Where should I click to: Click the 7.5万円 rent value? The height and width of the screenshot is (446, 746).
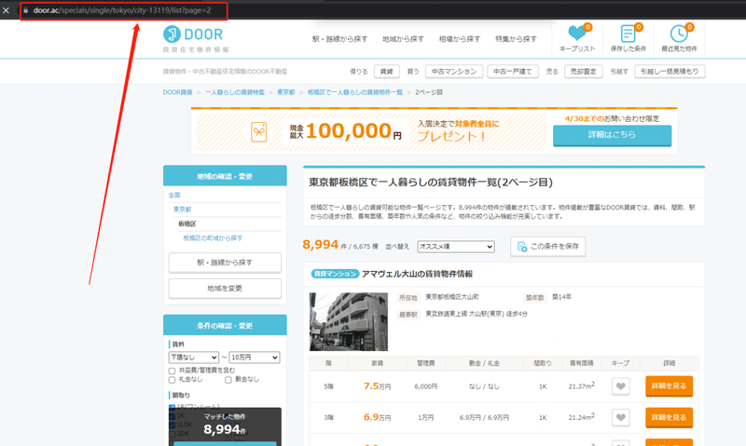(x=378, y=386)
